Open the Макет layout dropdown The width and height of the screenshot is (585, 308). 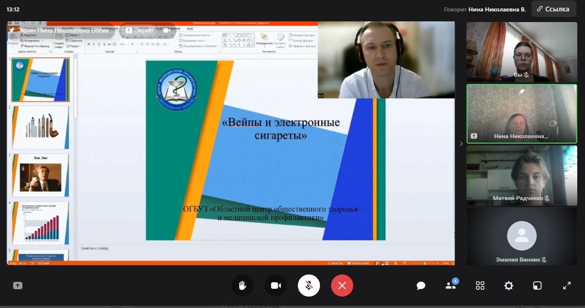73,35
